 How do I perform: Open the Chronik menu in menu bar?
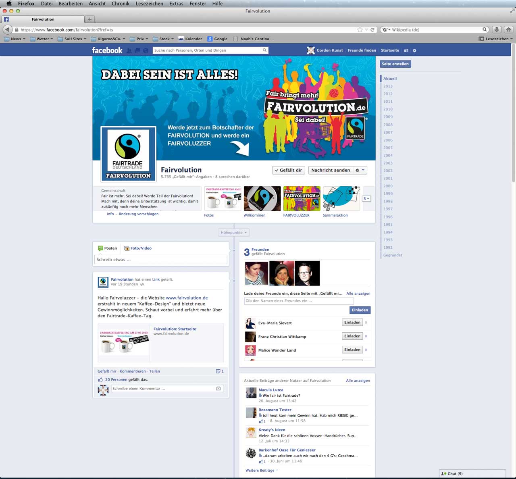click(x=121, y=4)
